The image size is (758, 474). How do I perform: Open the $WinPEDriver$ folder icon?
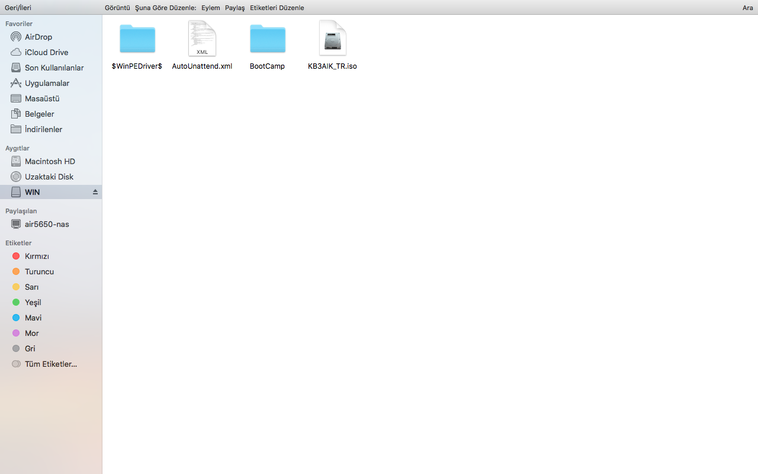click(137, 39)
